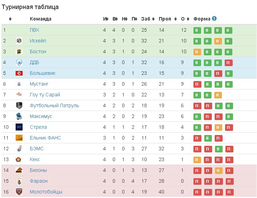Click ДДБ's red loss form badge
The image size is (257, 198).
click(229, 63)
